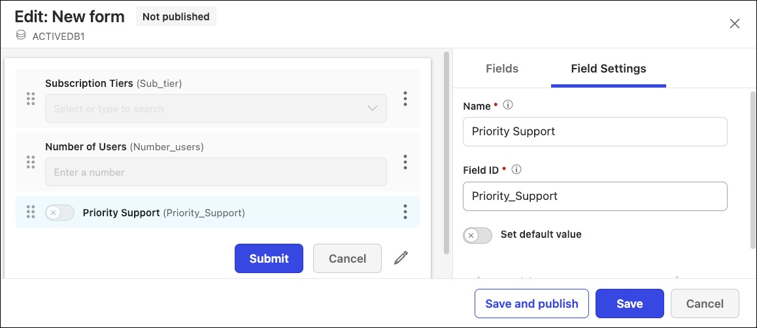757x328 pixels.
Task: Click the ACTIVEDB1 database label
Action: pos(58,36)
